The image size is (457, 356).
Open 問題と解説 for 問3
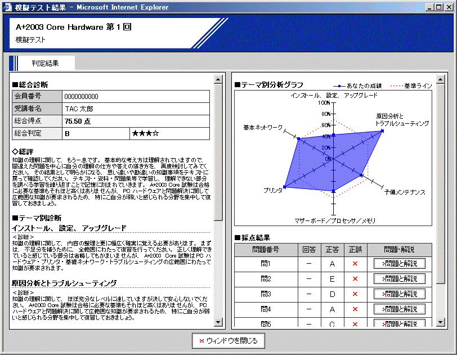(x=399, y=294)
